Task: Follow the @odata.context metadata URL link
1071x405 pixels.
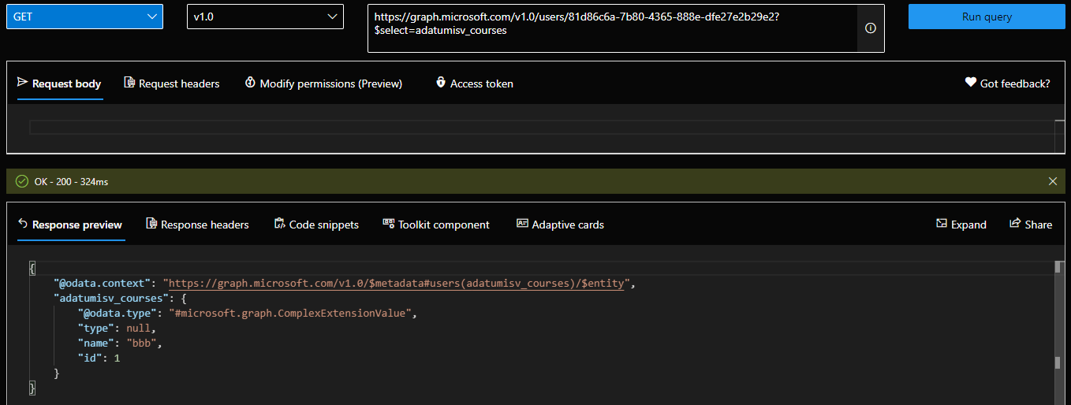Action: click(396, 284)
